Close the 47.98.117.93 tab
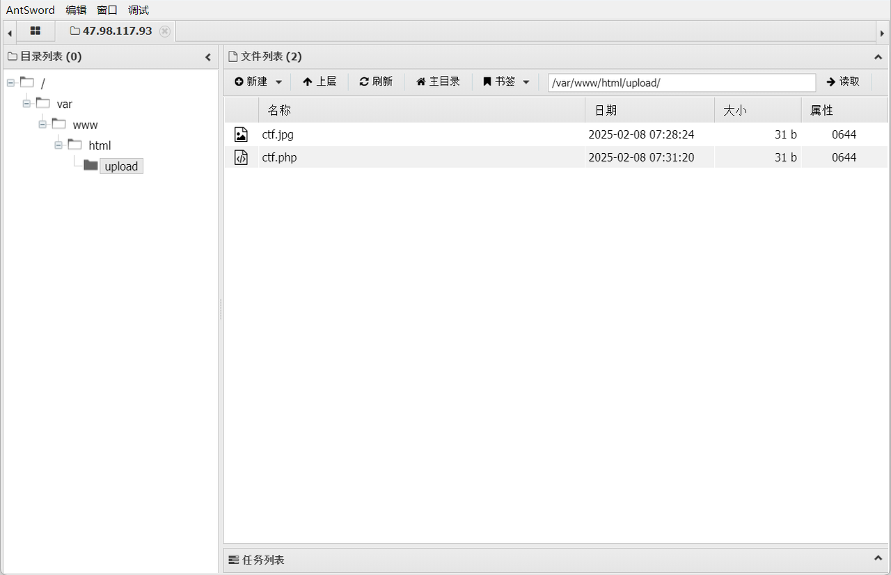Screen dimensions: 891x575 [164, 31]
